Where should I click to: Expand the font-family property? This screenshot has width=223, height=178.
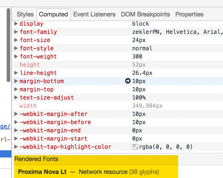point(16,32)
